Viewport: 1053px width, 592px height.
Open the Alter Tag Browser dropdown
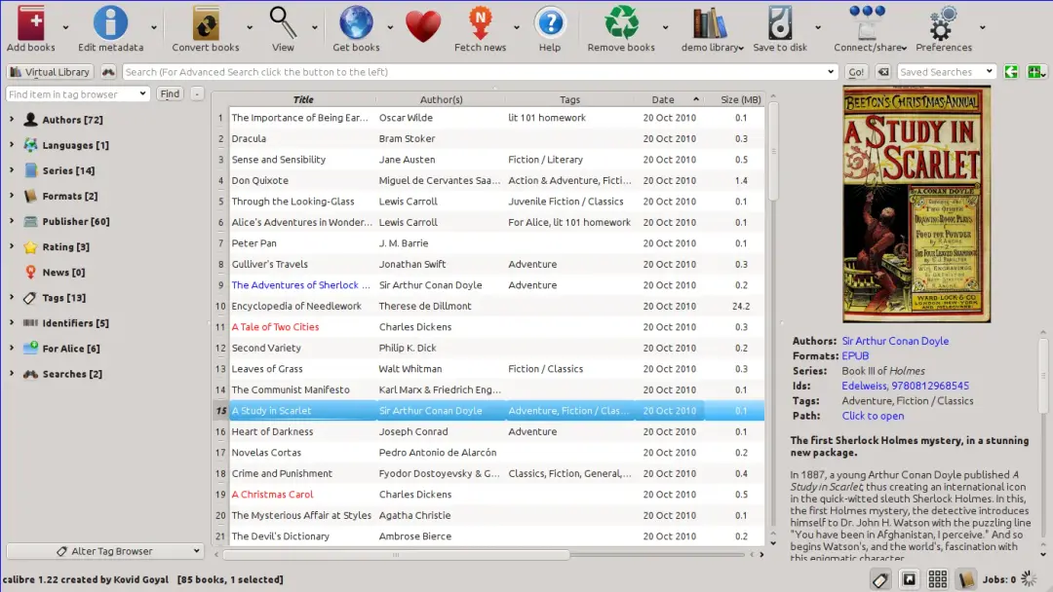tap(104, 551)
